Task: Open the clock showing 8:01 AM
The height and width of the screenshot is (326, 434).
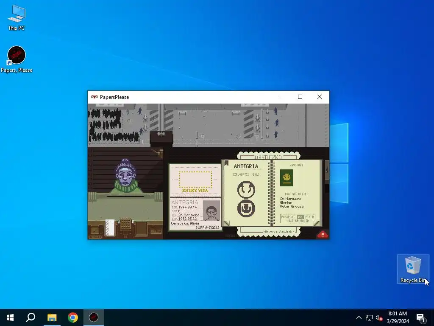Action: pos(398,318)
